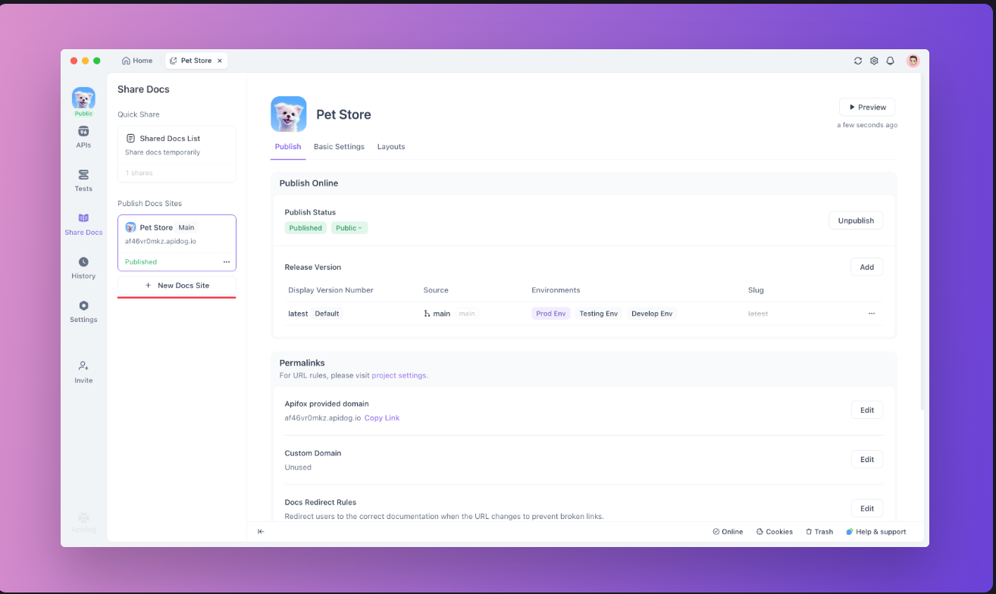Add a New Docs Site
This screenshot has width=996, height=594.
(x=177, y=286)
